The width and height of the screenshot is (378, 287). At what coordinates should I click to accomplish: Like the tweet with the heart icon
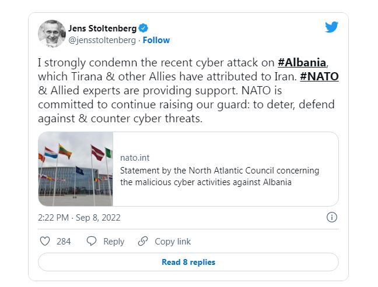(x=45, y=241)
